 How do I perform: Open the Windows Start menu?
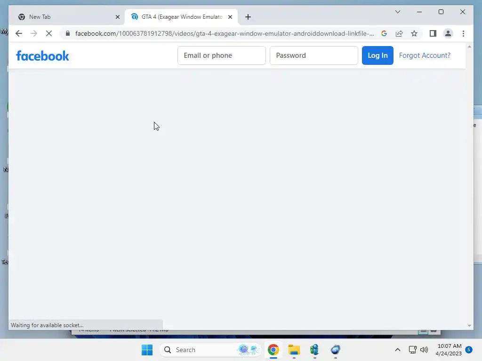147,350
